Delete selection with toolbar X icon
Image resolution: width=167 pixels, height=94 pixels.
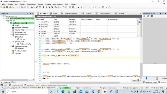28,7
